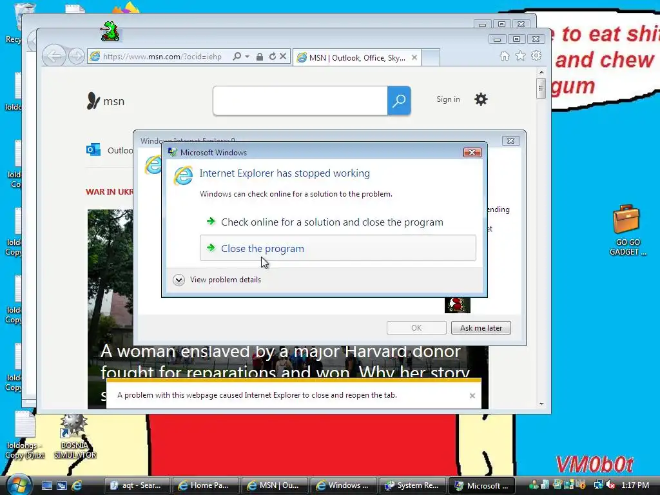Click the disabled OK button
Viewport: 660px width, 495px height.
pyautogui.click(x=416, y=328)
